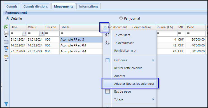Click the Libellé filter input field

[81, 33]
